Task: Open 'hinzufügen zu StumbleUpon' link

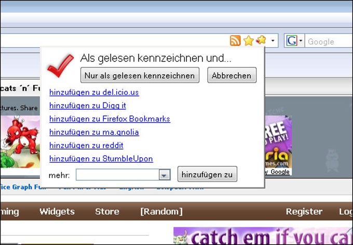Action: [101, 158]
